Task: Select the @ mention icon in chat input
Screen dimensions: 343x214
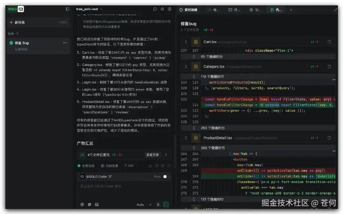Action: pos(82,205)
